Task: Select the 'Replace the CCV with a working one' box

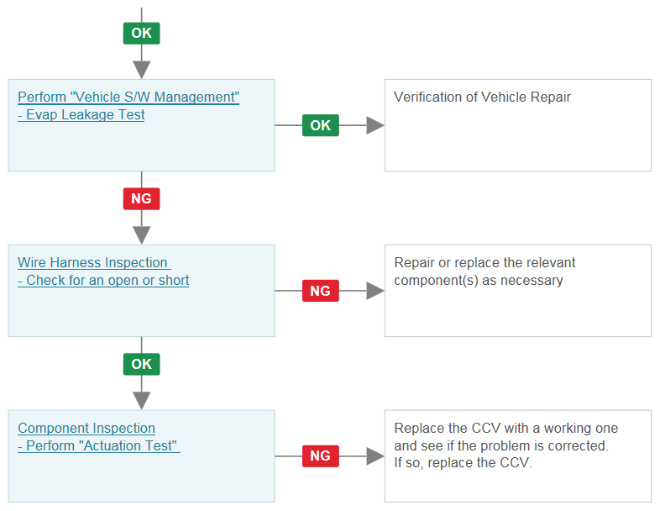Action: click(x=518, y=456)
